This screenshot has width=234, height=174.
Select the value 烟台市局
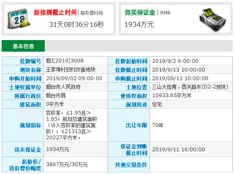point(55,95)
